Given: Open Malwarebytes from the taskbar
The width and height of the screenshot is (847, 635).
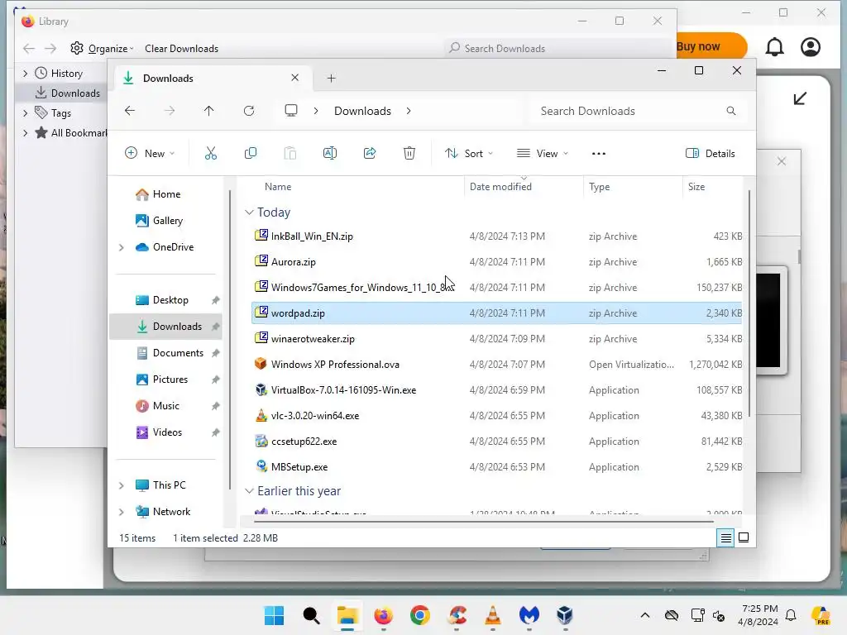Looking at the screenshot, I should [529, 615].
